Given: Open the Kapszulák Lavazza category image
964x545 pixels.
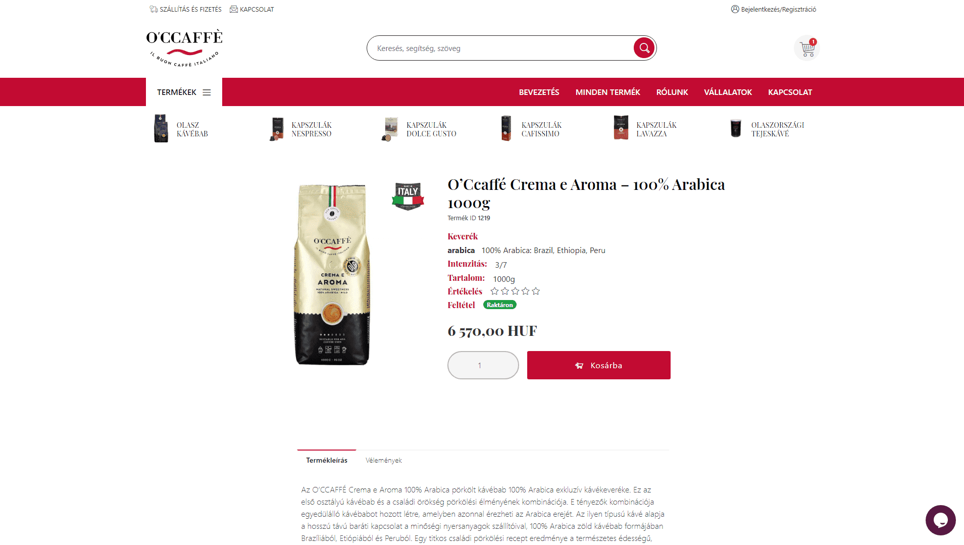Looking at the screenshot, I should [621, 128].
